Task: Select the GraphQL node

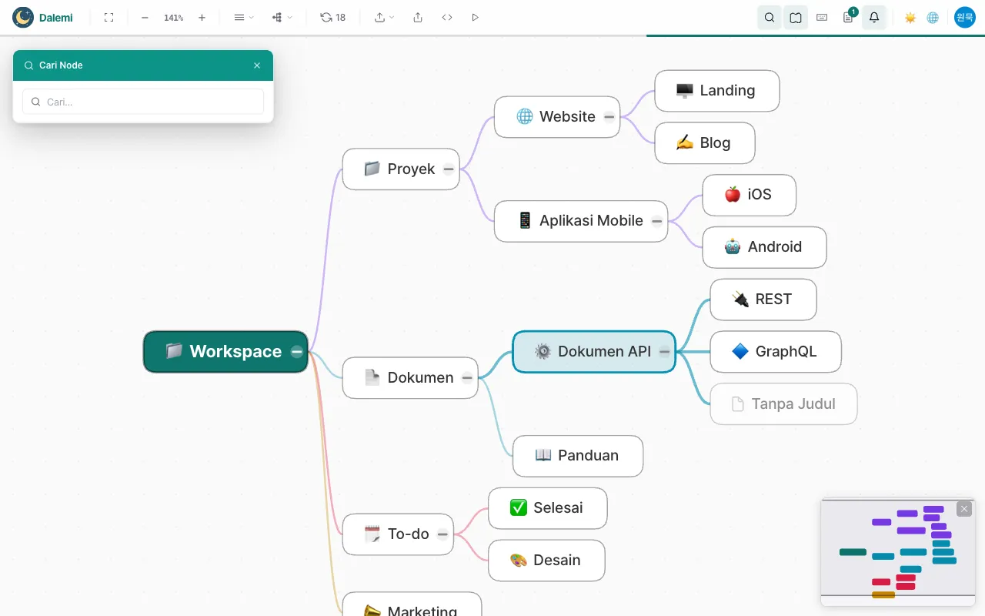Action: coord(776,352)
